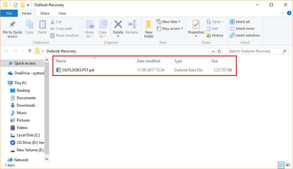
Task: Expand the address bar history dropdown
Action: pos(213,51)
